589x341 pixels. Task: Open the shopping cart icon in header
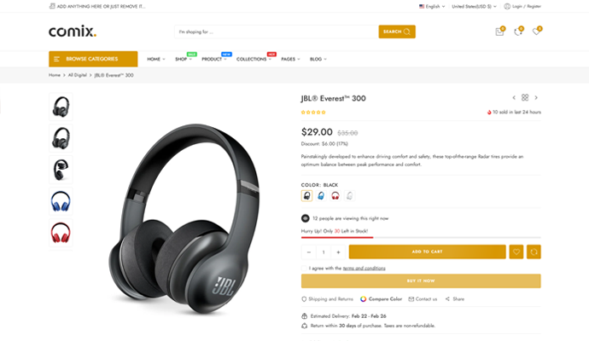coord(499,32)
